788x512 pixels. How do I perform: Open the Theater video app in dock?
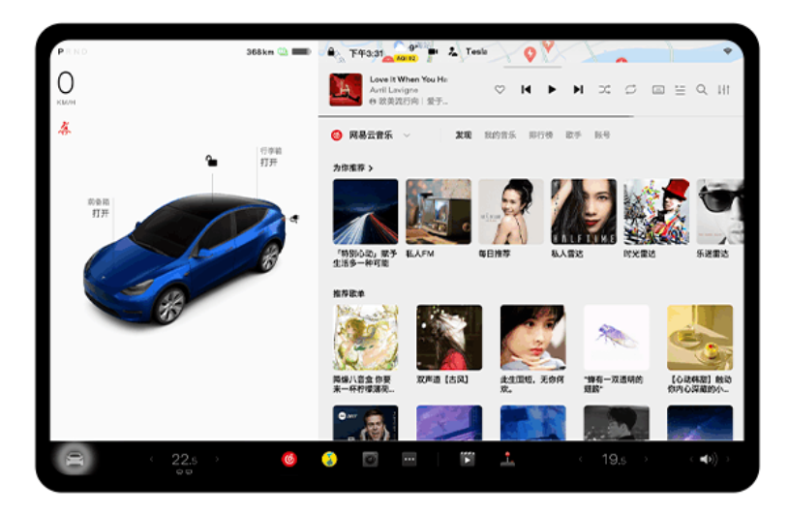point(467,459)
